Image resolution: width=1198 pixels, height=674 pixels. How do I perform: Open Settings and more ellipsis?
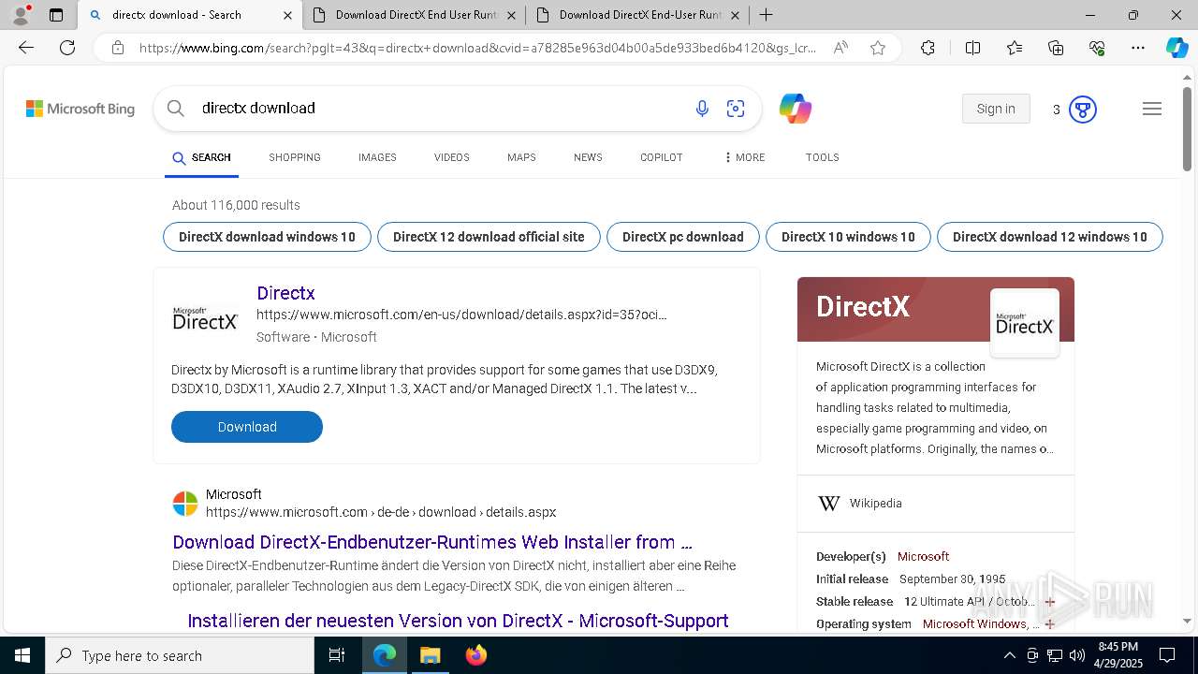click(1138, 48)
